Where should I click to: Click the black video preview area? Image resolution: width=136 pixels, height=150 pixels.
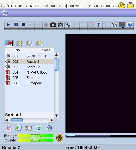[101, 83]
